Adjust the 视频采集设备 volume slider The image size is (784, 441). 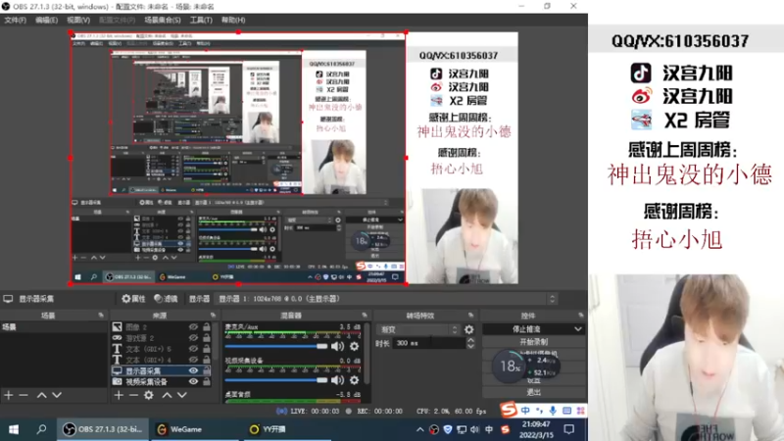click(276, 380)
